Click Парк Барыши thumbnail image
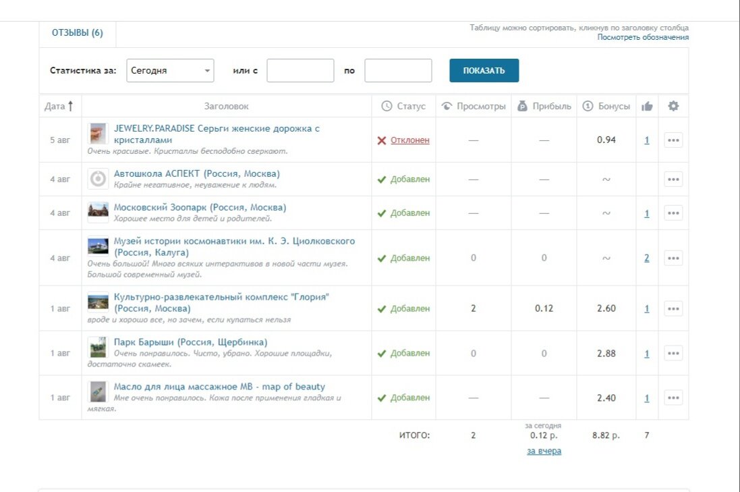The image size is (740, 492). (98, 347)
